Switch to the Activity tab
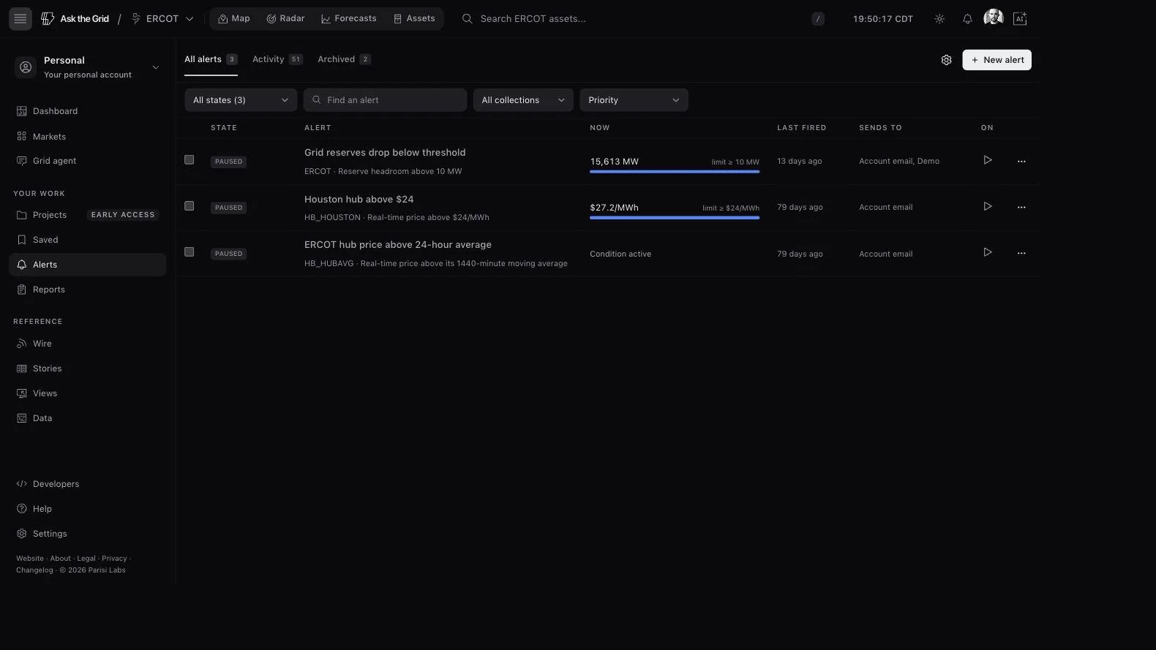The width and height of the screenshot is (1156, 650). (x=277, y=59)
